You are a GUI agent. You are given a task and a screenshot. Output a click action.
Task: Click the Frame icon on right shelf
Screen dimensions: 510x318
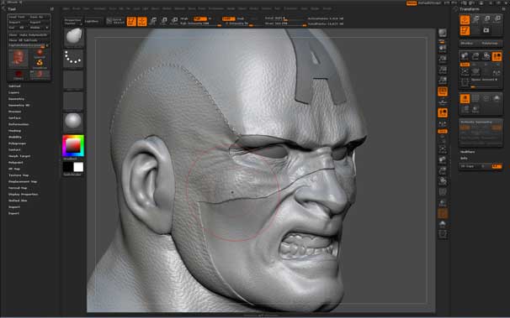pos(443,149)
